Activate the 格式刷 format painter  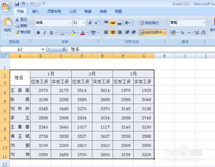[23, 32]
